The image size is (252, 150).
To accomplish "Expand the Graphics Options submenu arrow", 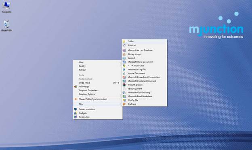I will (x=120, y=94).
